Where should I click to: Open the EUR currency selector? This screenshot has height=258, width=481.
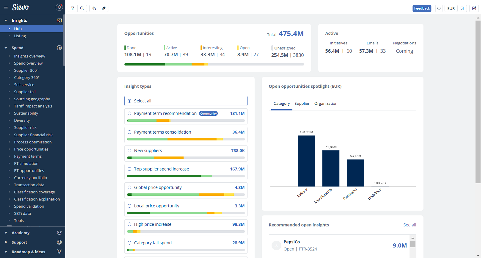(x=451, y=8)
